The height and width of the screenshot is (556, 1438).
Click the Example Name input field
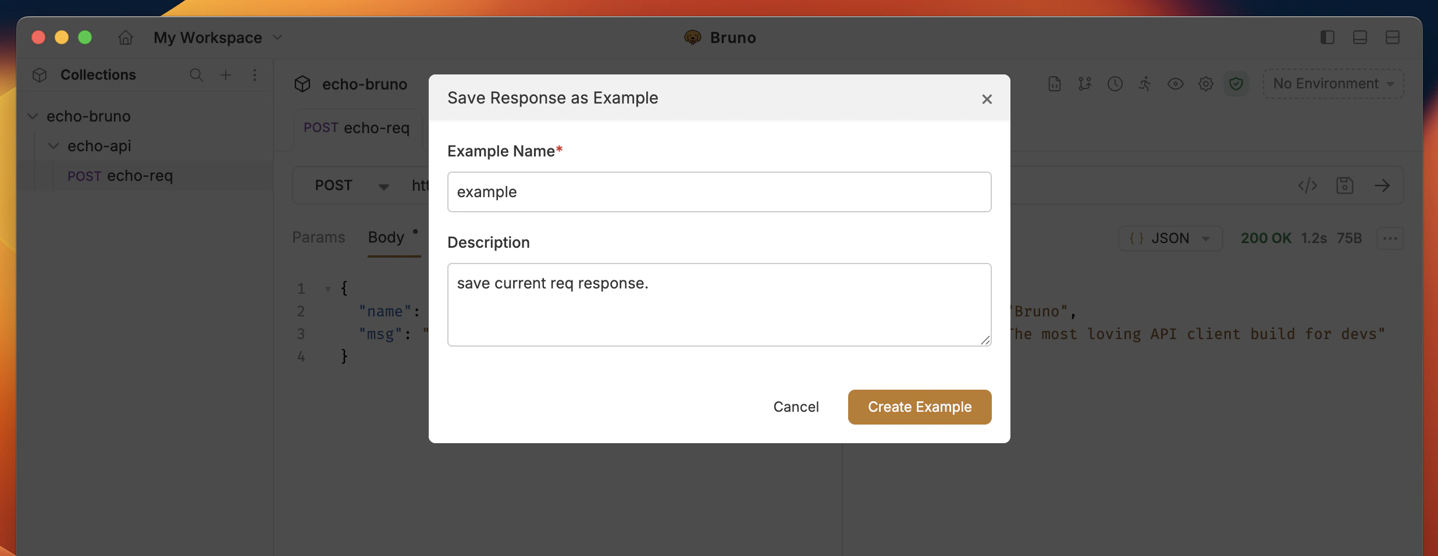tap(719, 192)
